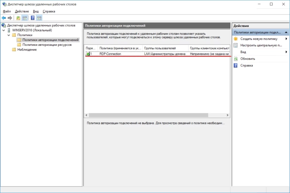Click icon beside Настроить центральную п...
Screen dimensions: 290x193
click(x=236, y=45)
